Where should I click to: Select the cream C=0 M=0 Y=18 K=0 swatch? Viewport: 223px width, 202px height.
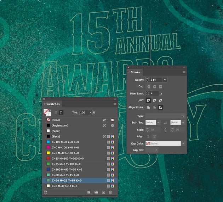pos(80,186)
